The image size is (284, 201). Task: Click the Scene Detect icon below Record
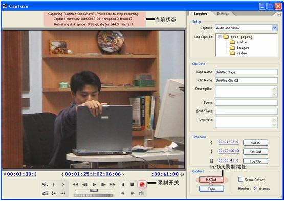141,193
